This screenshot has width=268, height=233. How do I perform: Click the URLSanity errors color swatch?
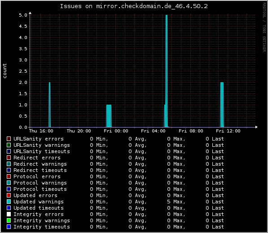point(9,139)
